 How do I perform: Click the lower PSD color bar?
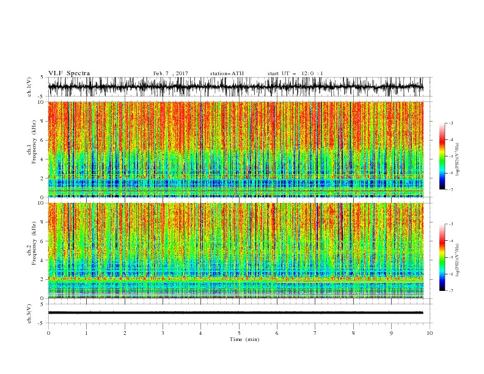tap(442, 257)
